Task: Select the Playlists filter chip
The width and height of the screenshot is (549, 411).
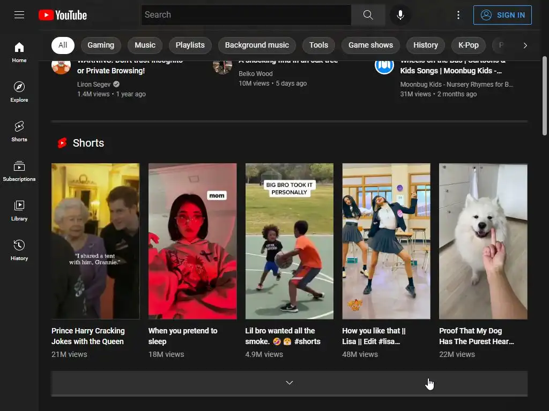Action: pyautogui.click(x=190, y=45)
